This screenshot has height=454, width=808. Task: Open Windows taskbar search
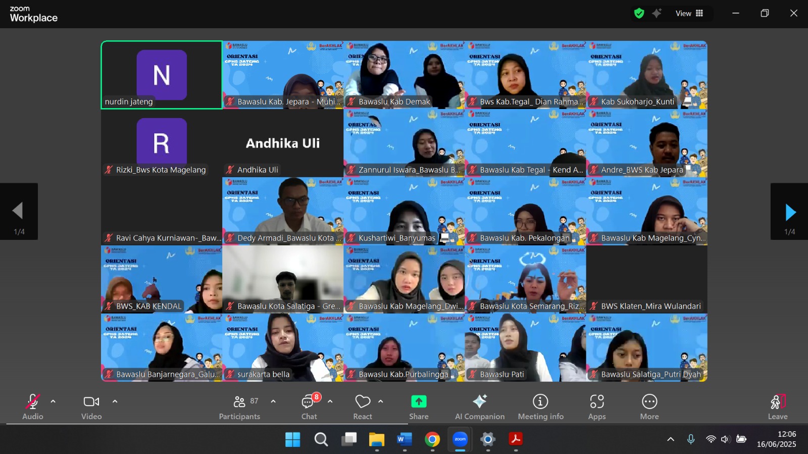pyautogui.click(x=321, y=439)
